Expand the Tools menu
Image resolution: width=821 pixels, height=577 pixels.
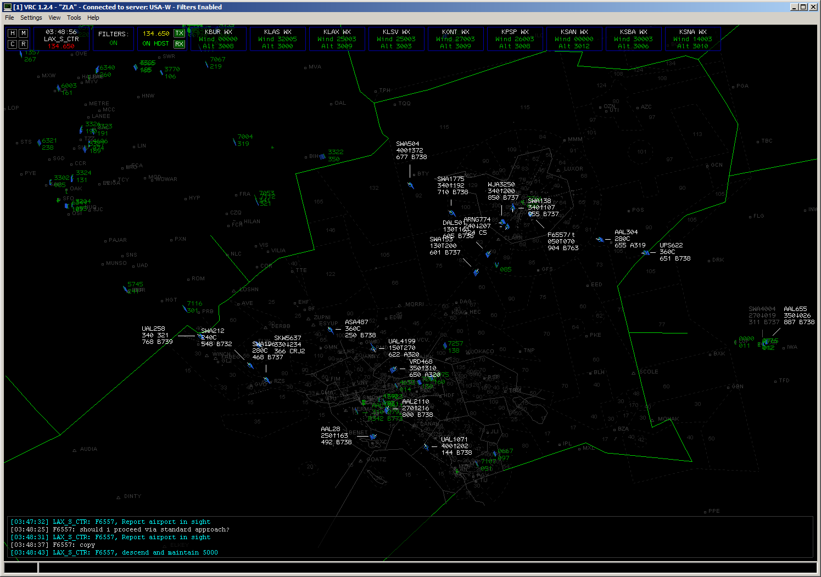coord(74,18)
